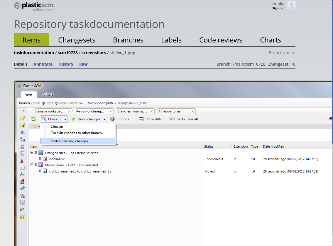
Task: Open the spider-shaped branch explorer sidebar icon
Action: [22, 132]
